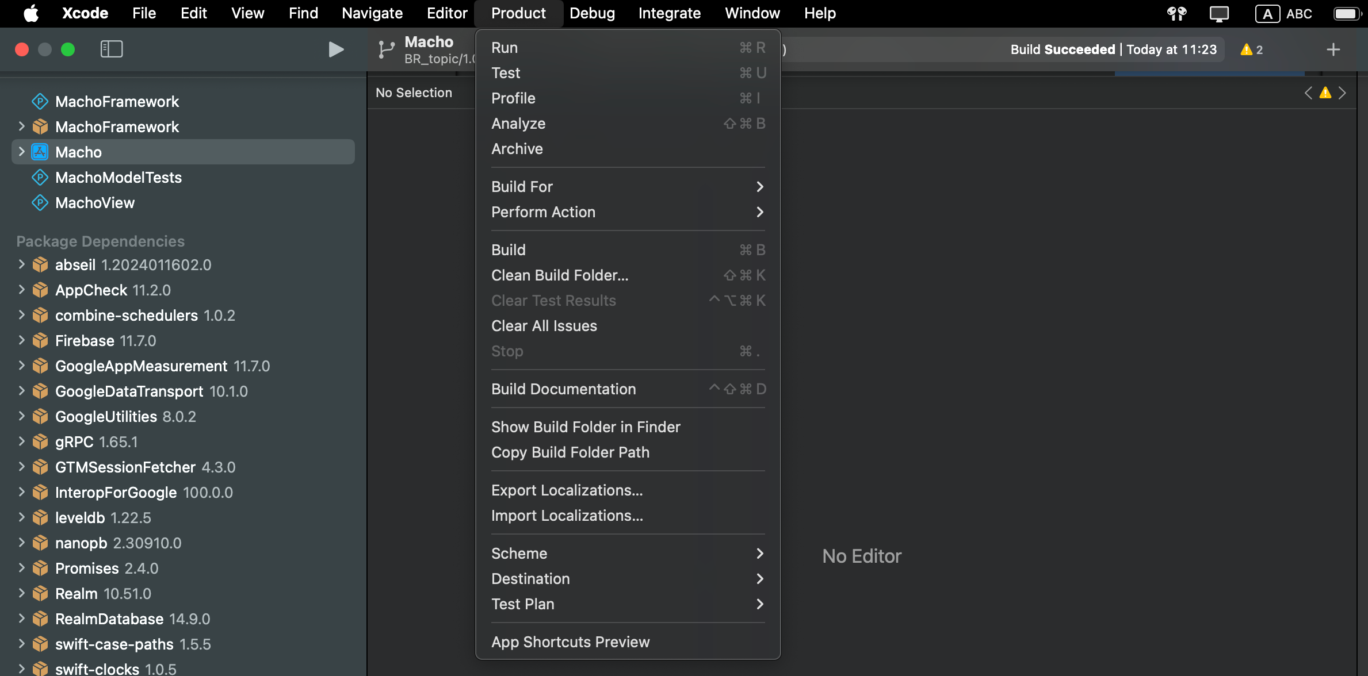Click Show Build Folder in Finder
This screenshot has height=676, width=1368.
(x=585, y=427)
